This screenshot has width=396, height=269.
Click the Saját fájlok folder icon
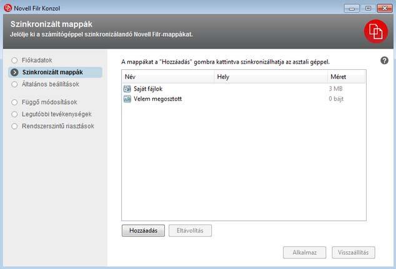point(127,89)
